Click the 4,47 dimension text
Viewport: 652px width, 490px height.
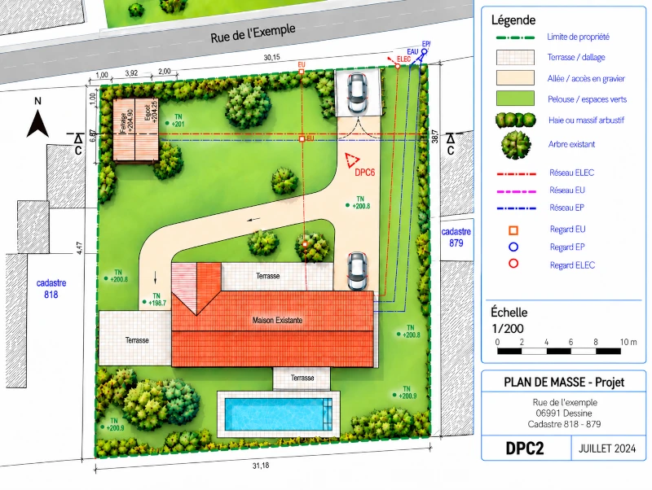[x=79, y=248]
